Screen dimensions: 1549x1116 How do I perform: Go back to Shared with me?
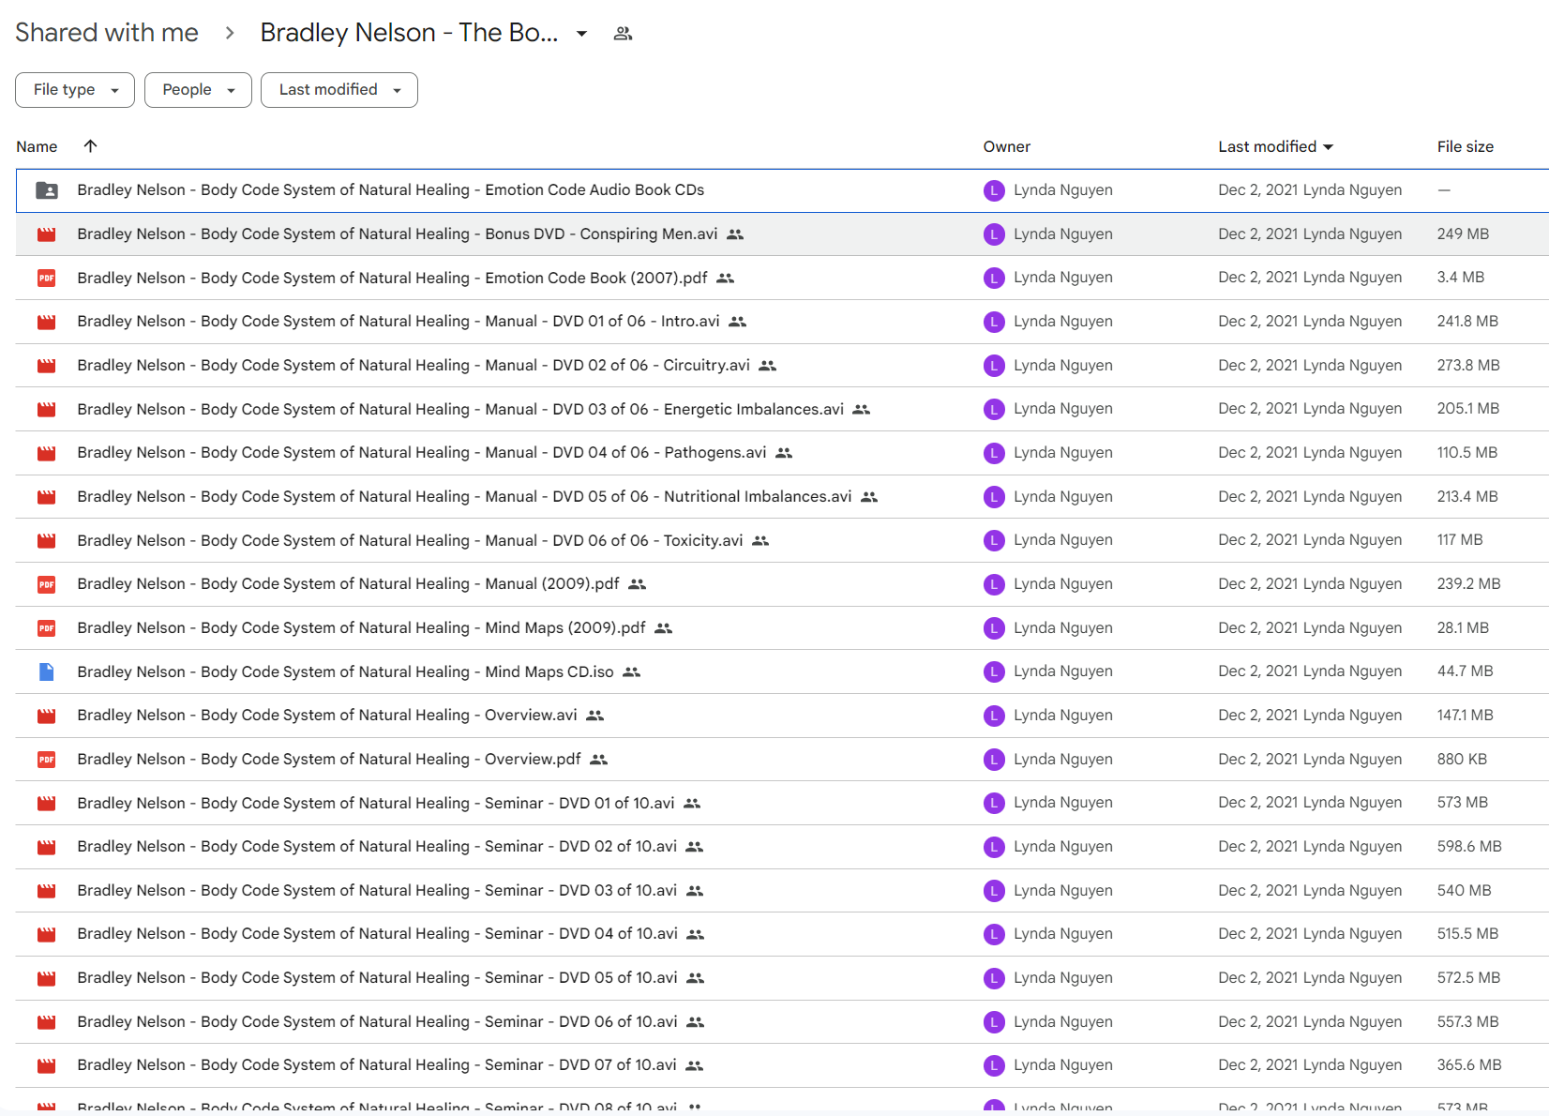click(107, 33)
